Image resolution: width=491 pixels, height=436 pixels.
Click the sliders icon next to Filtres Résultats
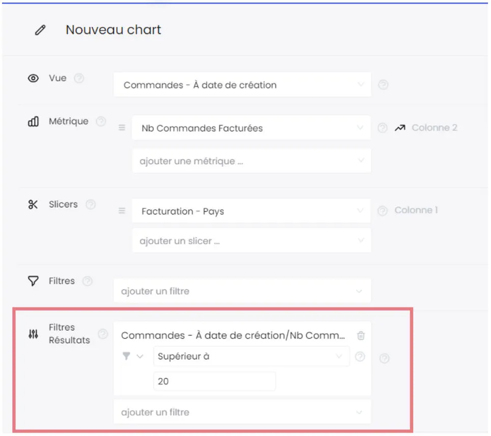pyautogui.click(x=33, y=334)
